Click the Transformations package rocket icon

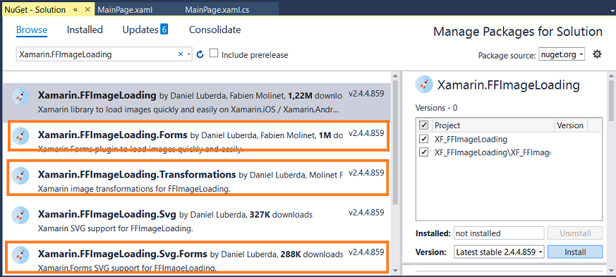[x=21, y=176]
